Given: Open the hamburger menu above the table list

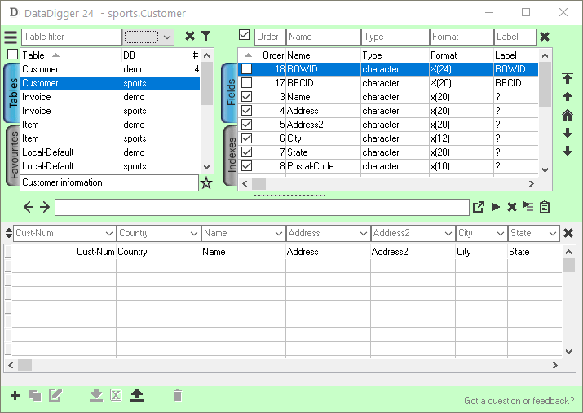Looking at the screenshot, I should pos(11,37).
